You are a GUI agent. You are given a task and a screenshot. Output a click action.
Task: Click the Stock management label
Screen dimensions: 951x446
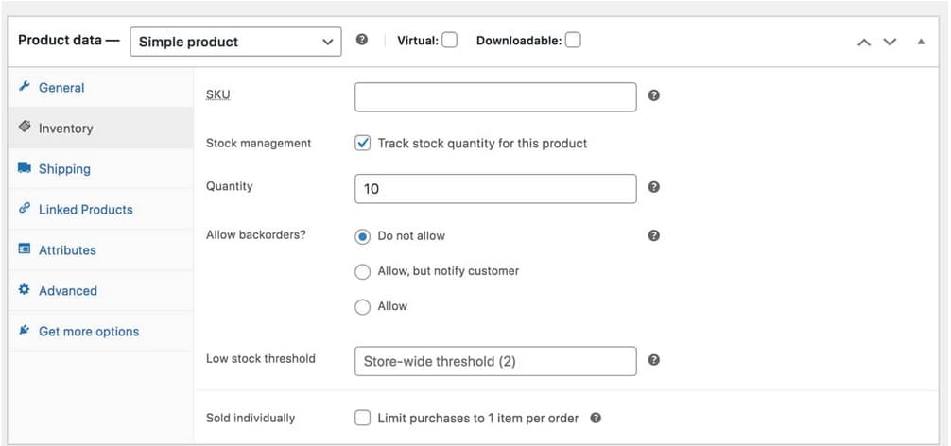click(x=258, y=143)
